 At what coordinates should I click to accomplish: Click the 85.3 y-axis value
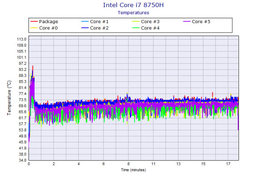pos(23,81)
